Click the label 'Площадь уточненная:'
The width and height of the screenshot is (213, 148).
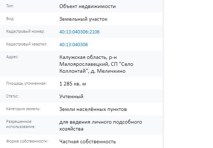point(27,83)
